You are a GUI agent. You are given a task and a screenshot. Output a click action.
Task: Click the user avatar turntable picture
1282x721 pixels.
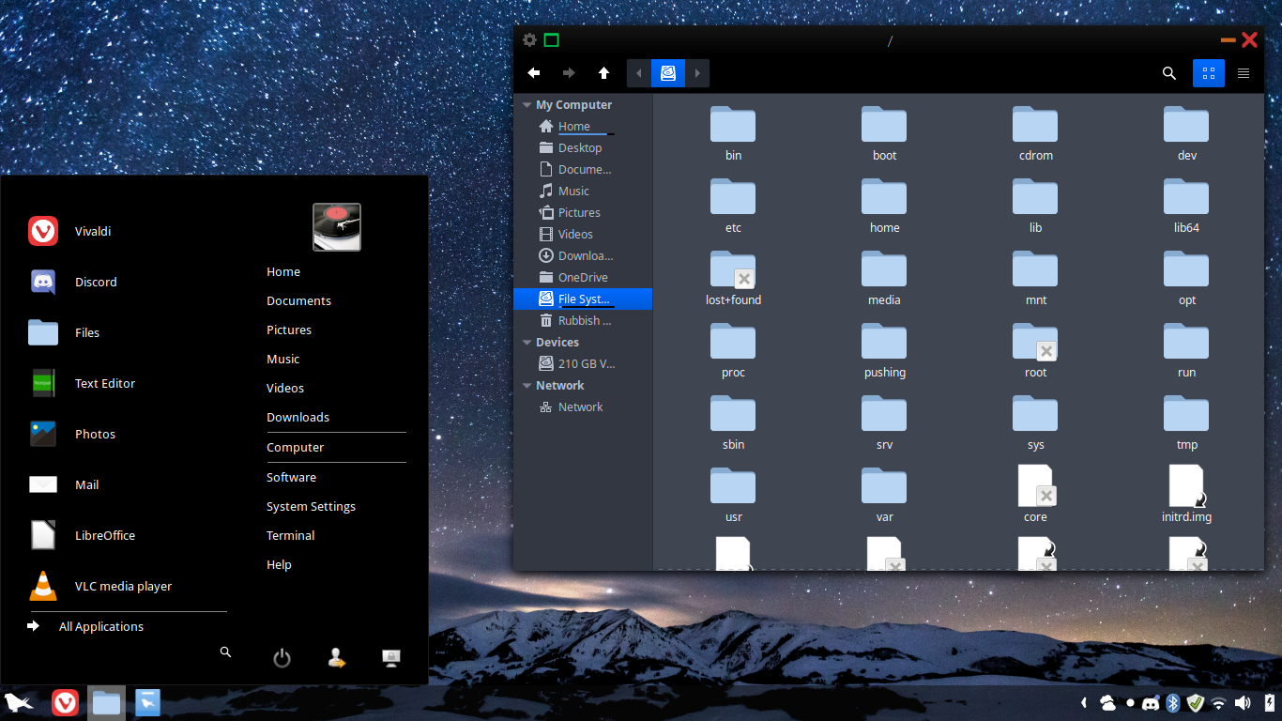[x=337, y=227]
